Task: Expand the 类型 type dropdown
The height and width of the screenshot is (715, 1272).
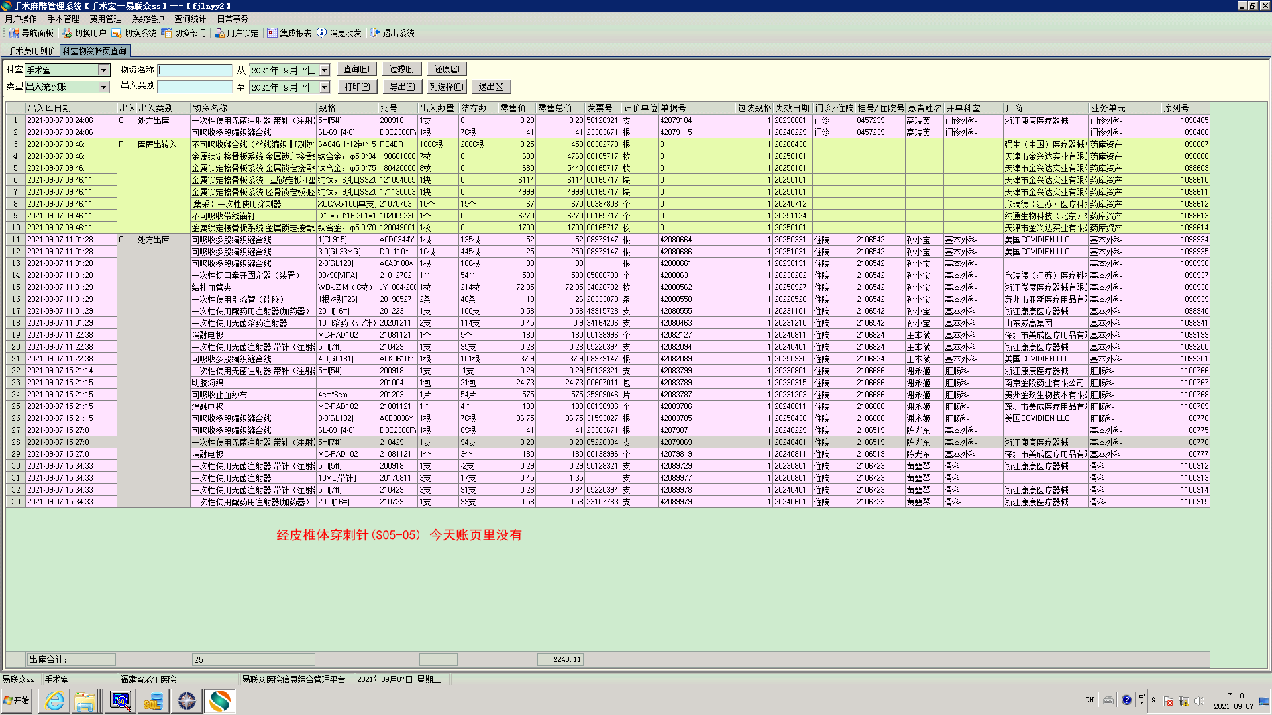Action: (103, 87)
